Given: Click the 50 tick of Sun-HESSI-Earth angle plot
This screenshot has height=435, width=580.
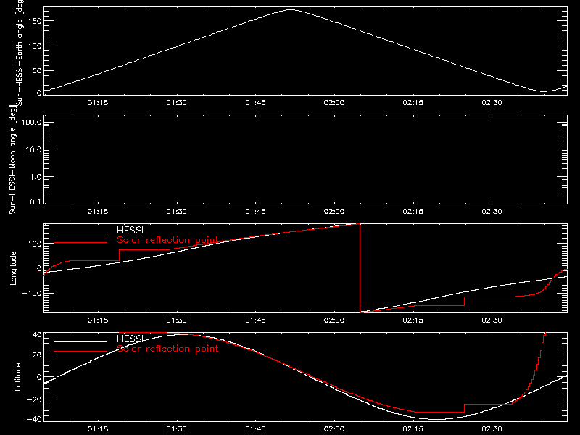Looking at the screenshot, I should click(37, 70).
